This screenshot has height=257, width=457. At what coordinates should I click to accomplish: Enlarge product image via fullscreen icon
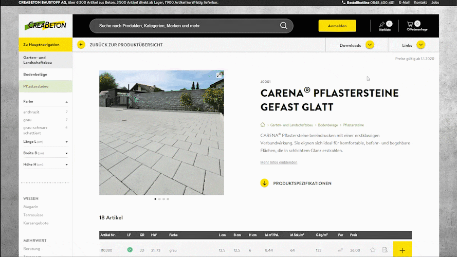point(219,75)
